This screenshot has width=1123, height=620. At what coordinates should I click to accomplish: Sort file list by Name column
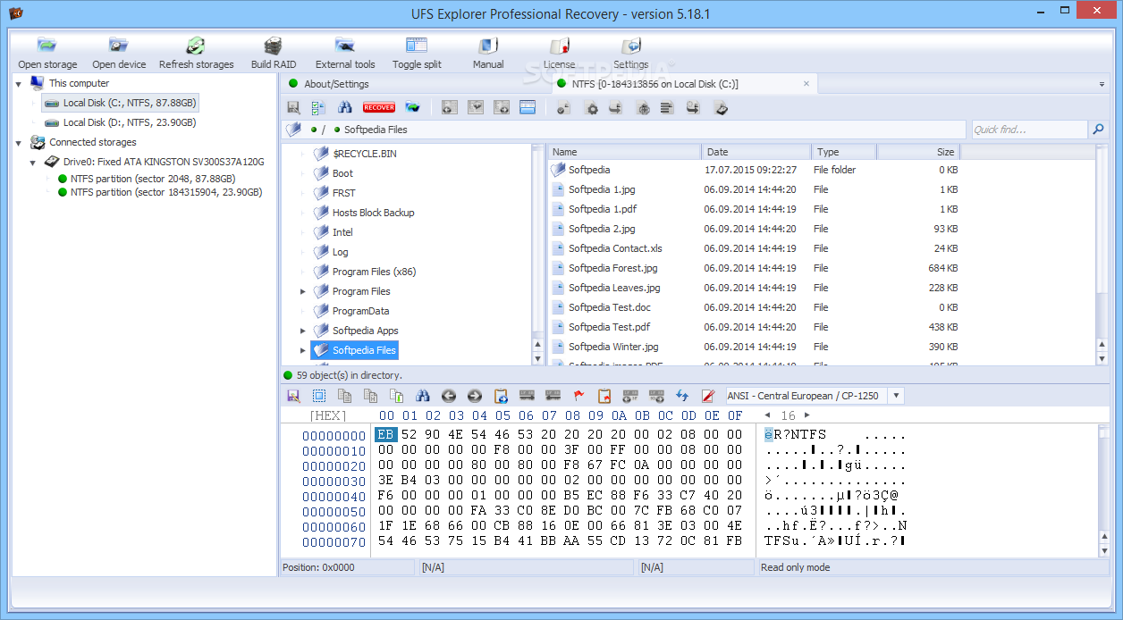[x=623, y=152]
